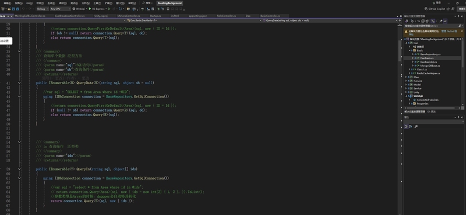Screen dimensions: 466x215
Task: Click the MeetingBackground solution name button
Action: point(169,3)
